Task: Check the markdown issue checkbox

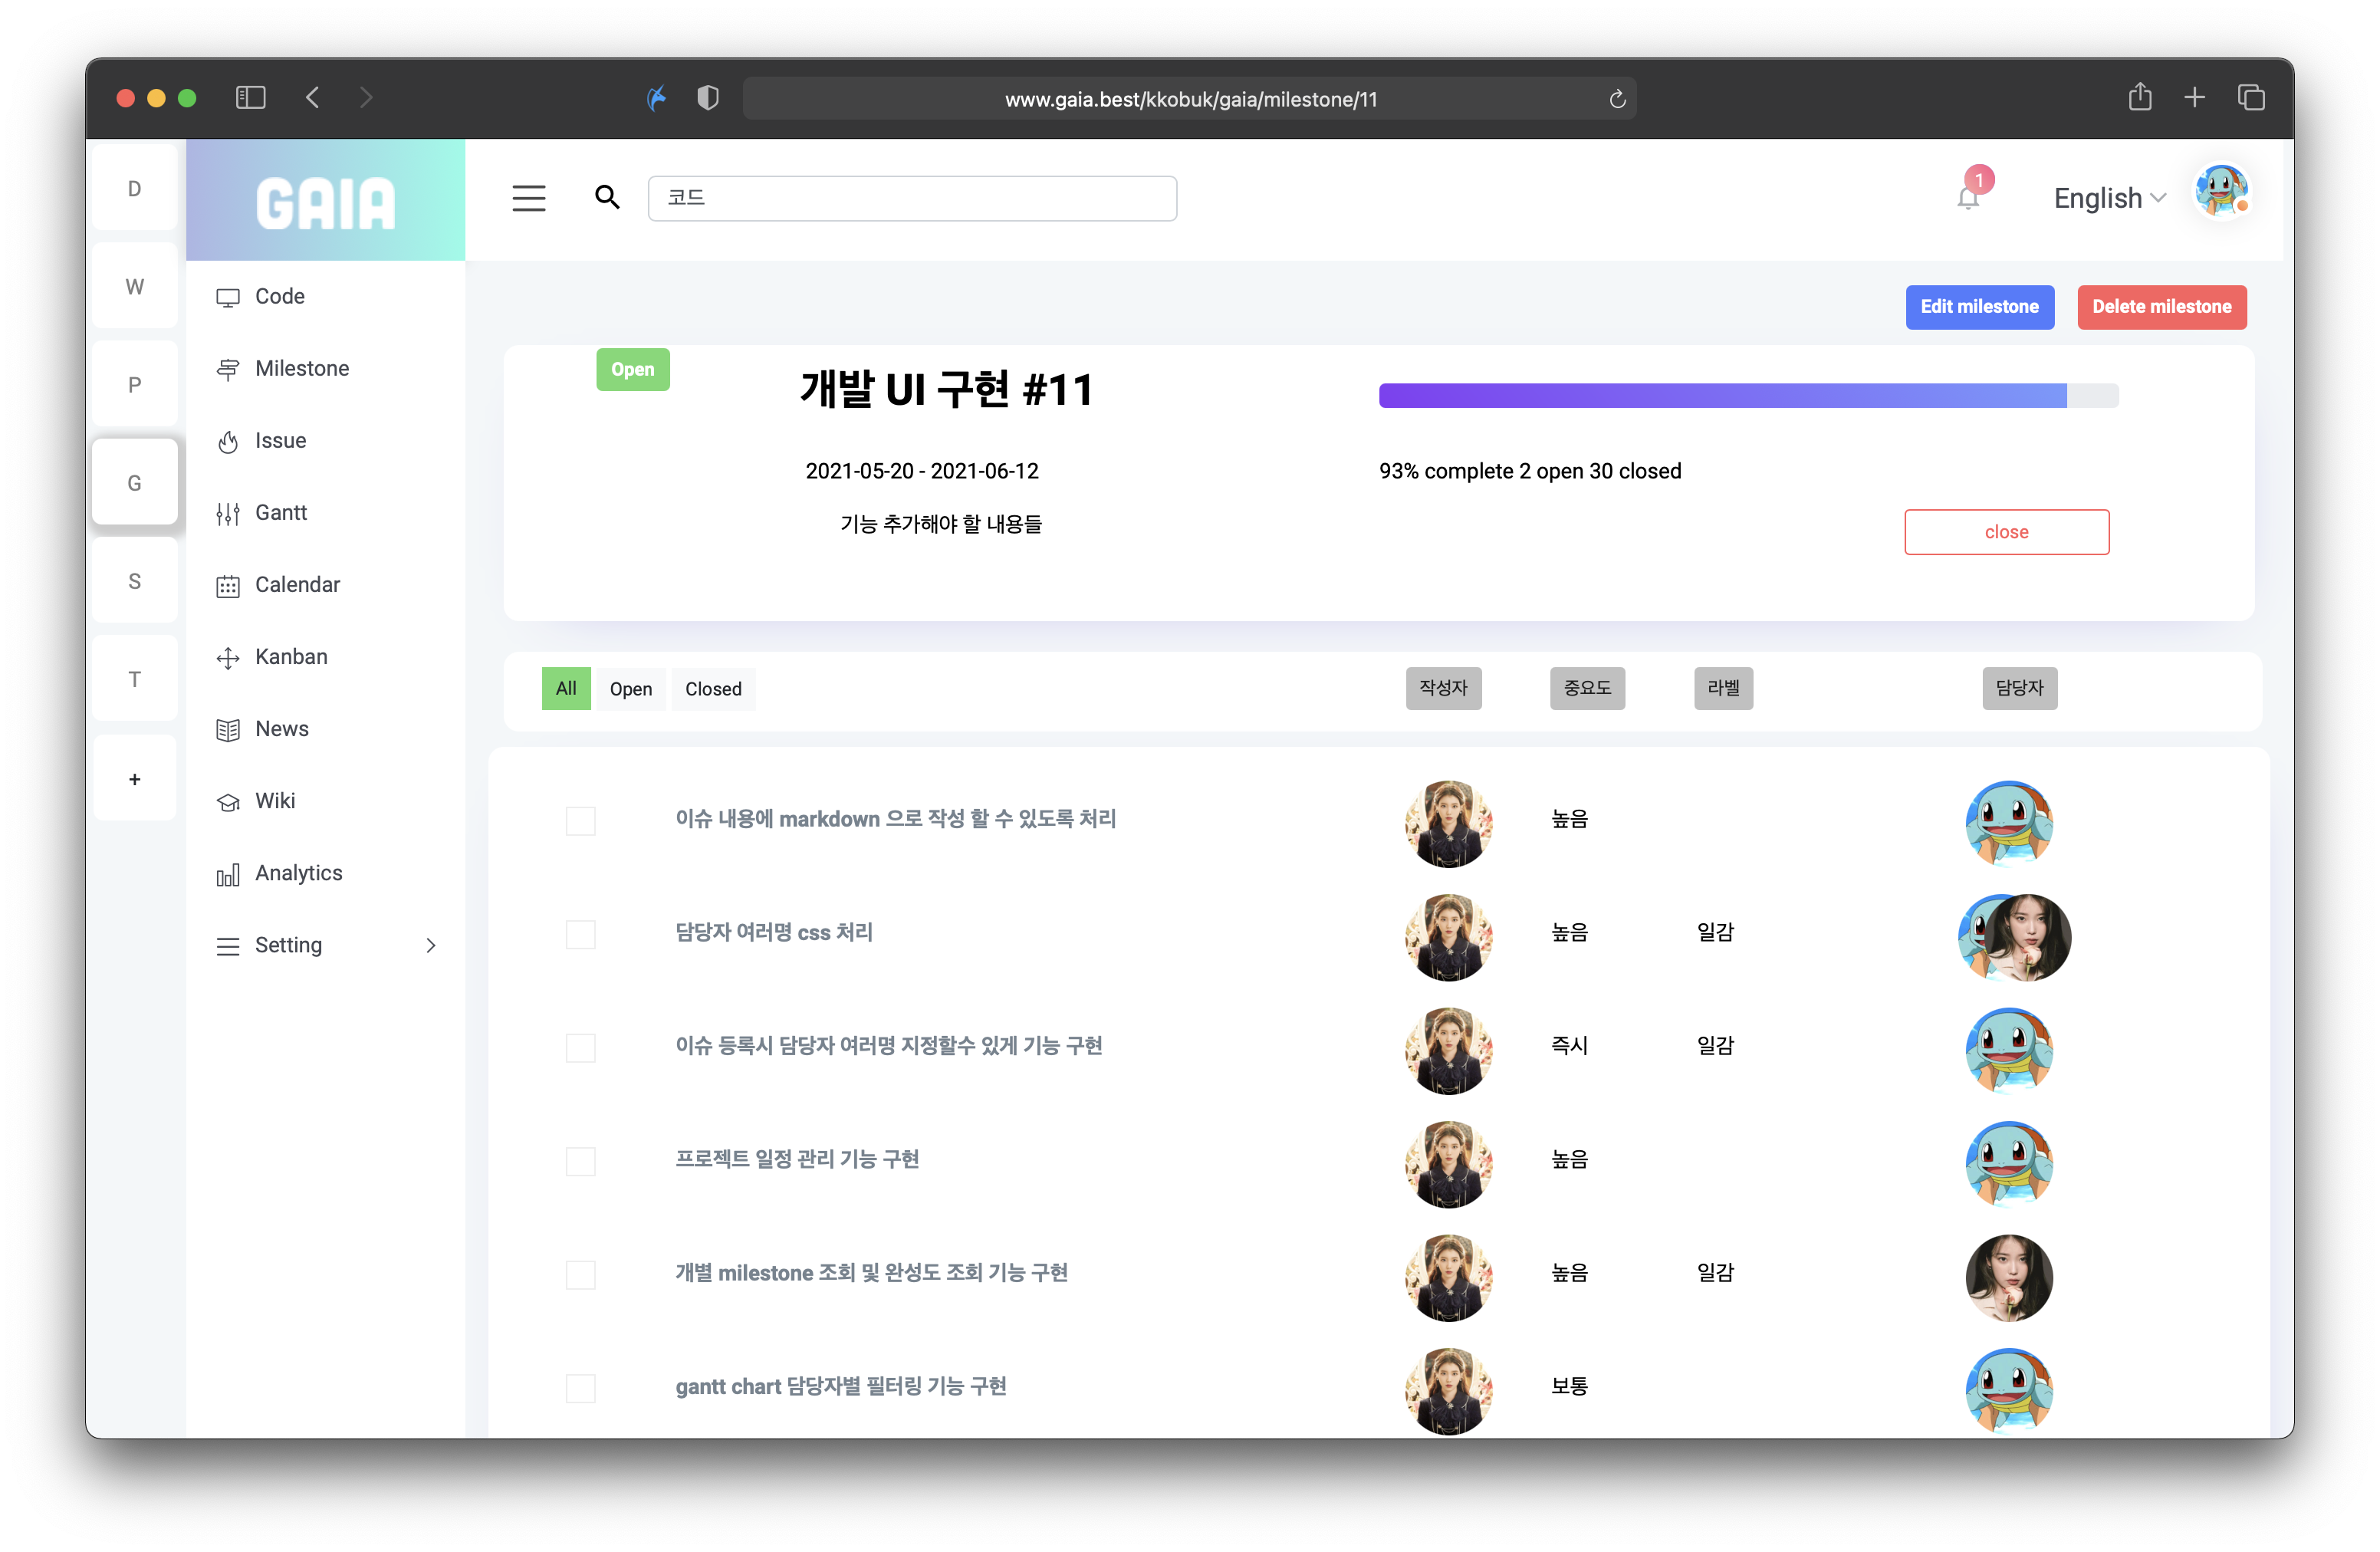Action: click(580, 821)
